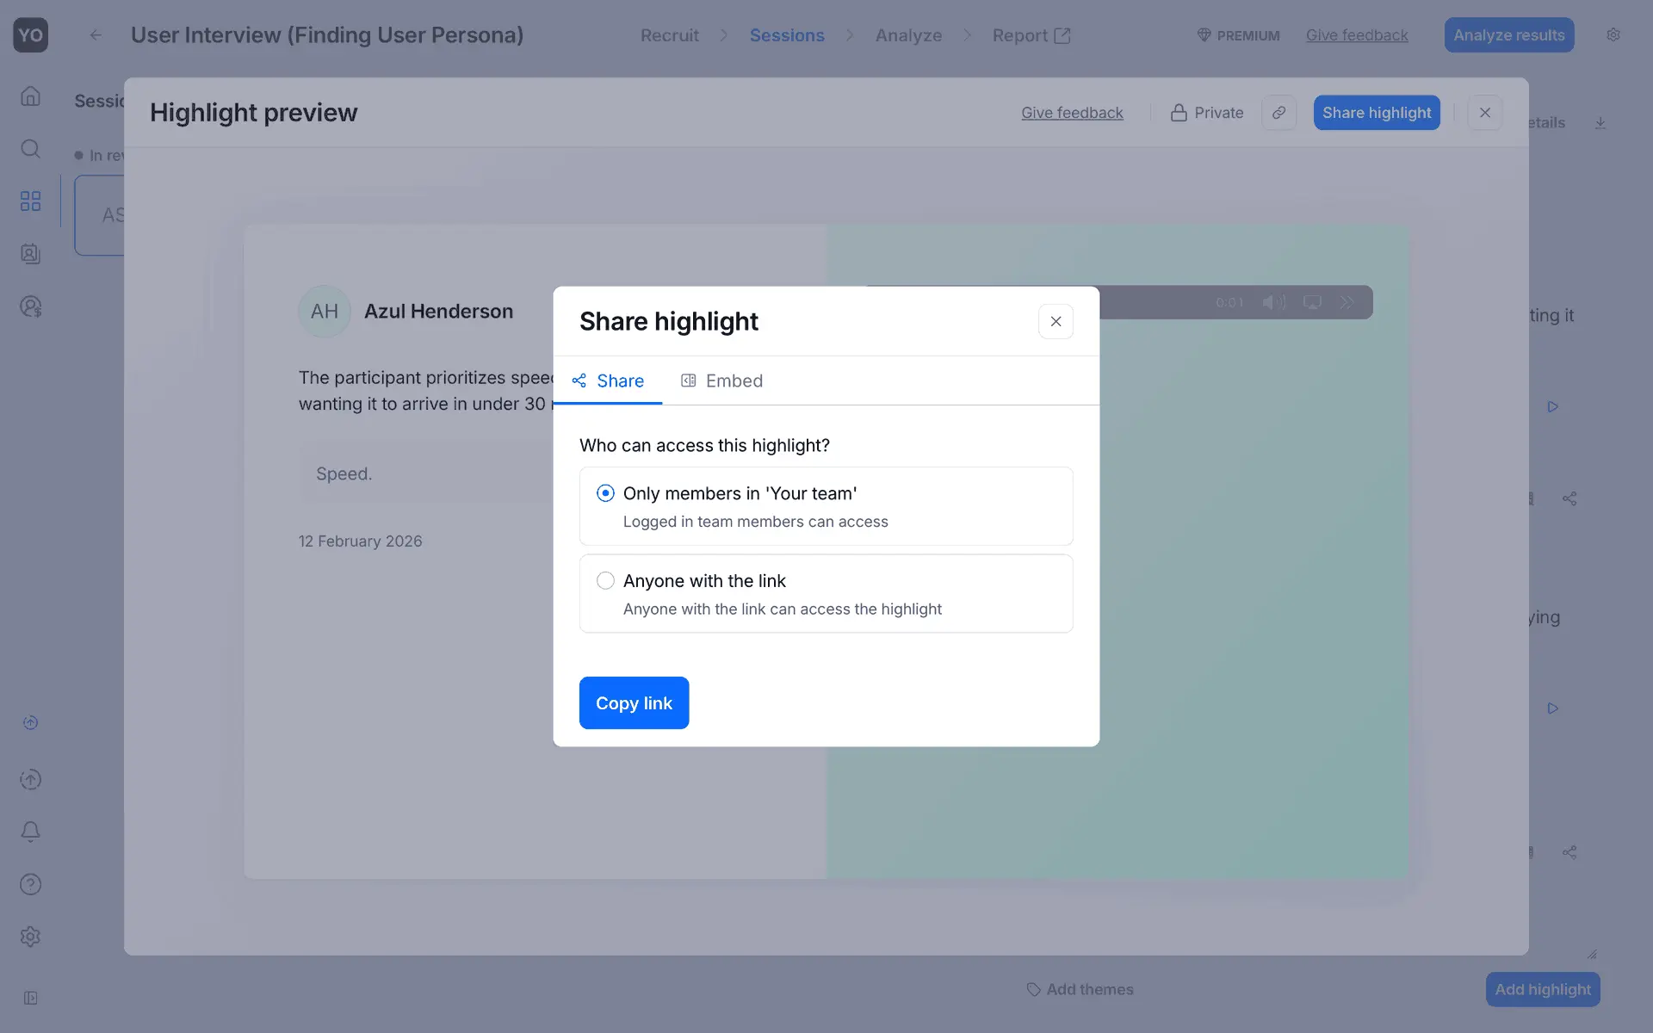Viewport: 1653px width, 1033px height.
Task: Select 'Only members in Your team' option
Action: [605, 493]
